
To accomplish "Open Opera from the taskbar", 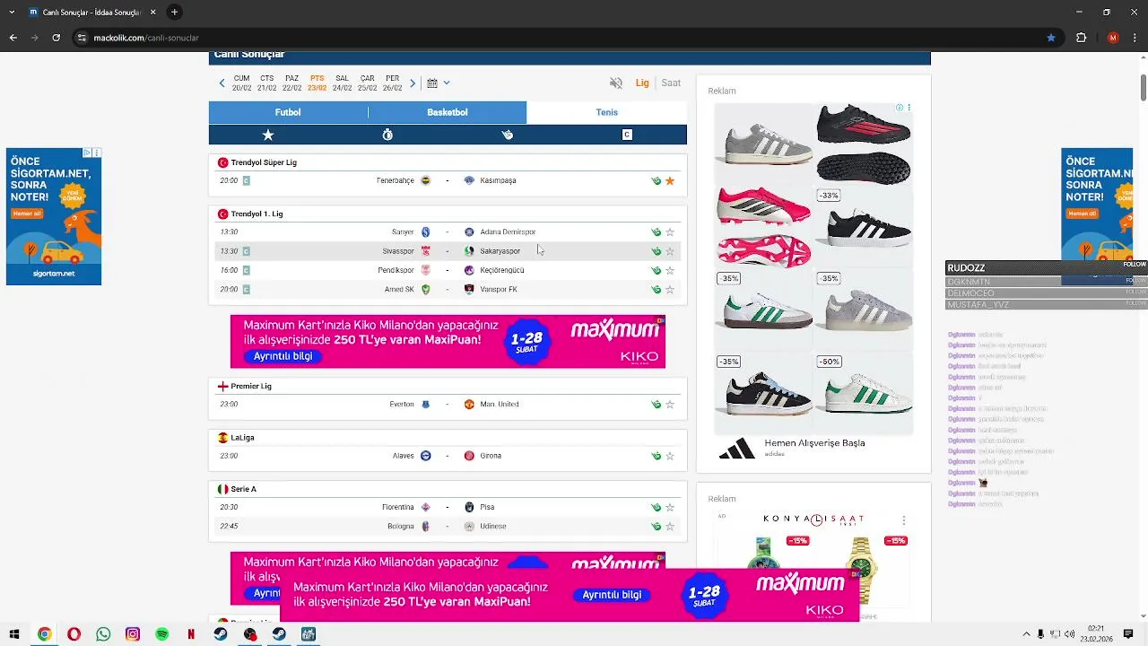I will [x=74, y=634].
